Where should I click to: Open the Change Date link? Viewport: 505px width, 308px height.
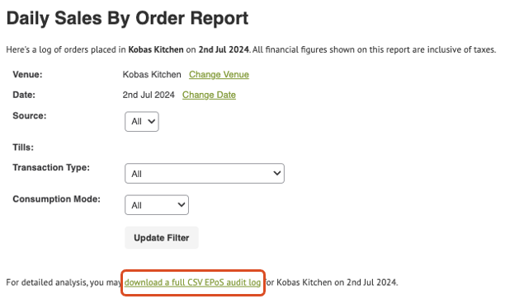pyautogui.click(x=209, y=95)
